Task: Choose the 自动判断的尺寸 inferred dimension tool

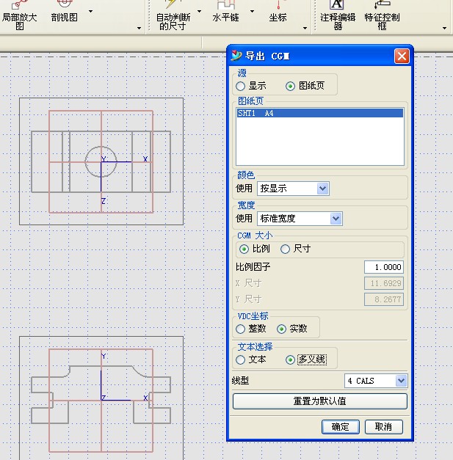Action: pyautogui.click(x=173, y=16)
